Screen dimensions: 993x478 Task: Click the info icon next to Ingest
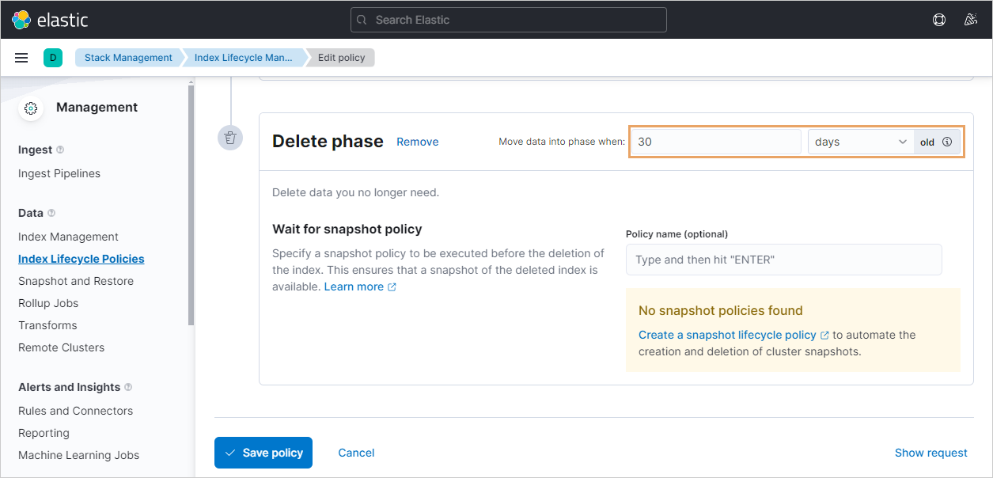(61, 150)
